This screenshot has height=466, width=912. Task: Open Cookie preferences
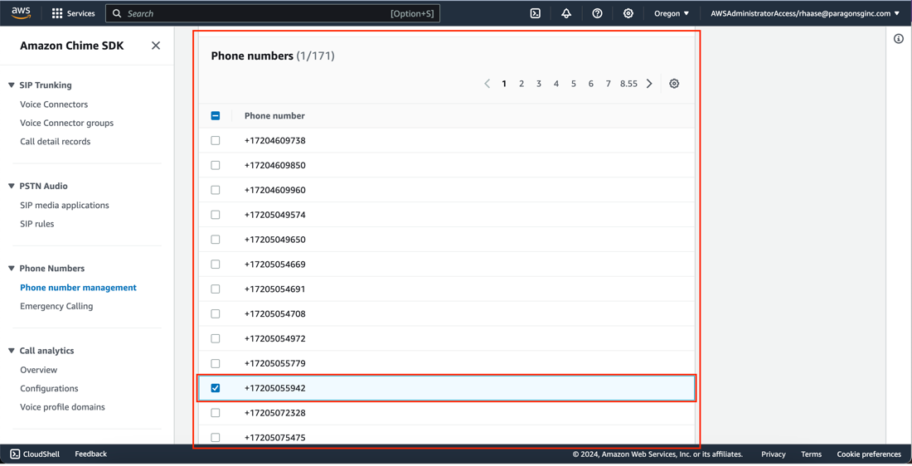(869, 454)
